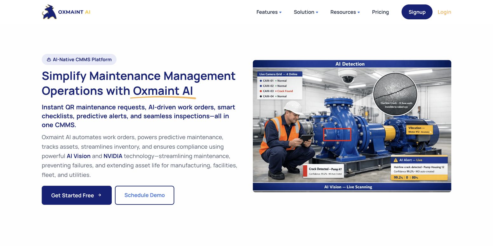The height and width of the screenshot is (246, 493).
Task: Click the AI-Native CMMS Platform badge
Action: click(x=79, y=59)
